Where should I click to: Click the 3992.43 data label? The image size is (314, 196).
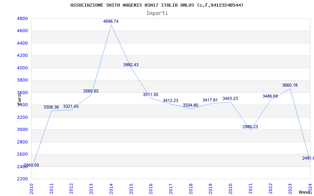pos(131,65)
